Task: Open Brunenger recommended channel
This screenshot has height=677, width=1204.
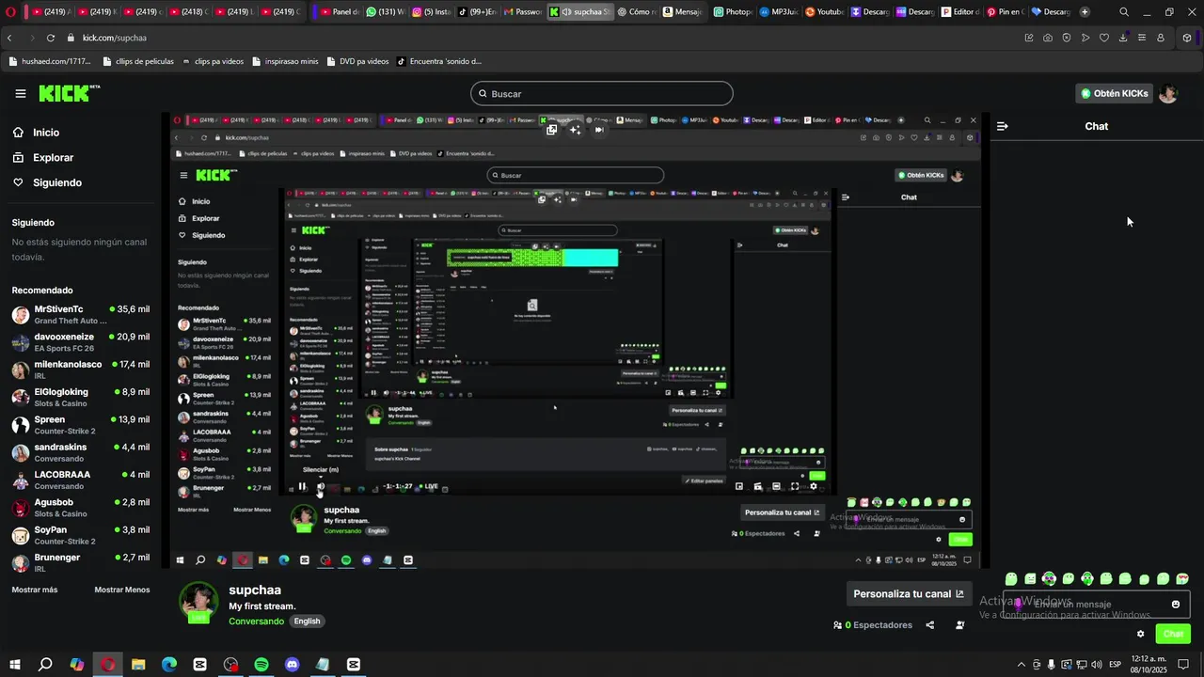Action: (x=81, y=562)
